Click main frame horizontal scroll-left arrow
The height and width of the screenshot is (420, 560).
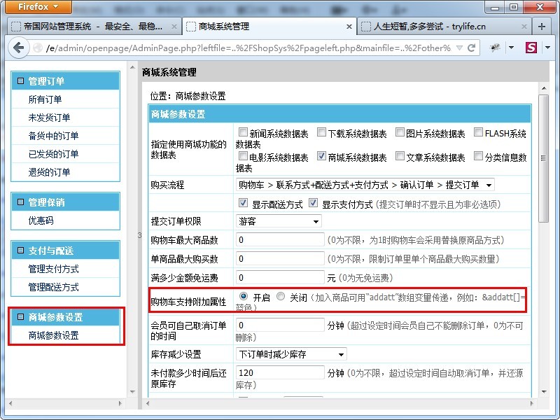click(147, 404)
